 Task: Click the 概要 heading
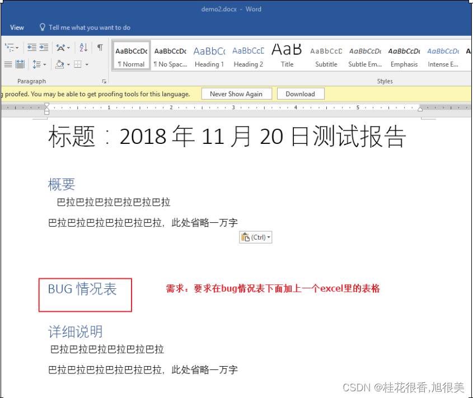click(x=62, y=184)
